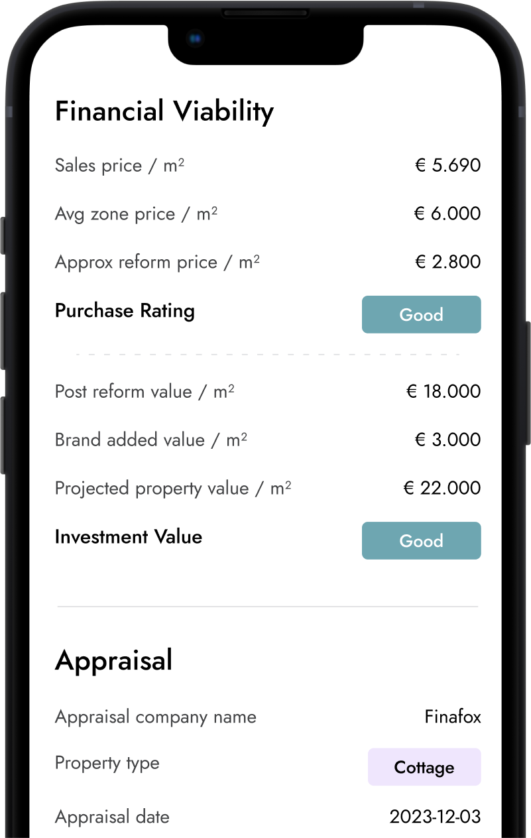Click the Purchase Rating label
531x838 pixels.
click(x=125, y=310)
